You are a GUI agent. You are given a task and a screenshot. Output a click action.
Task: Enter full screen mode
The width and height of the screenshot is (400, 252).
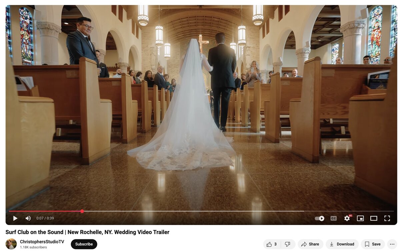click(x=387, y=218)
